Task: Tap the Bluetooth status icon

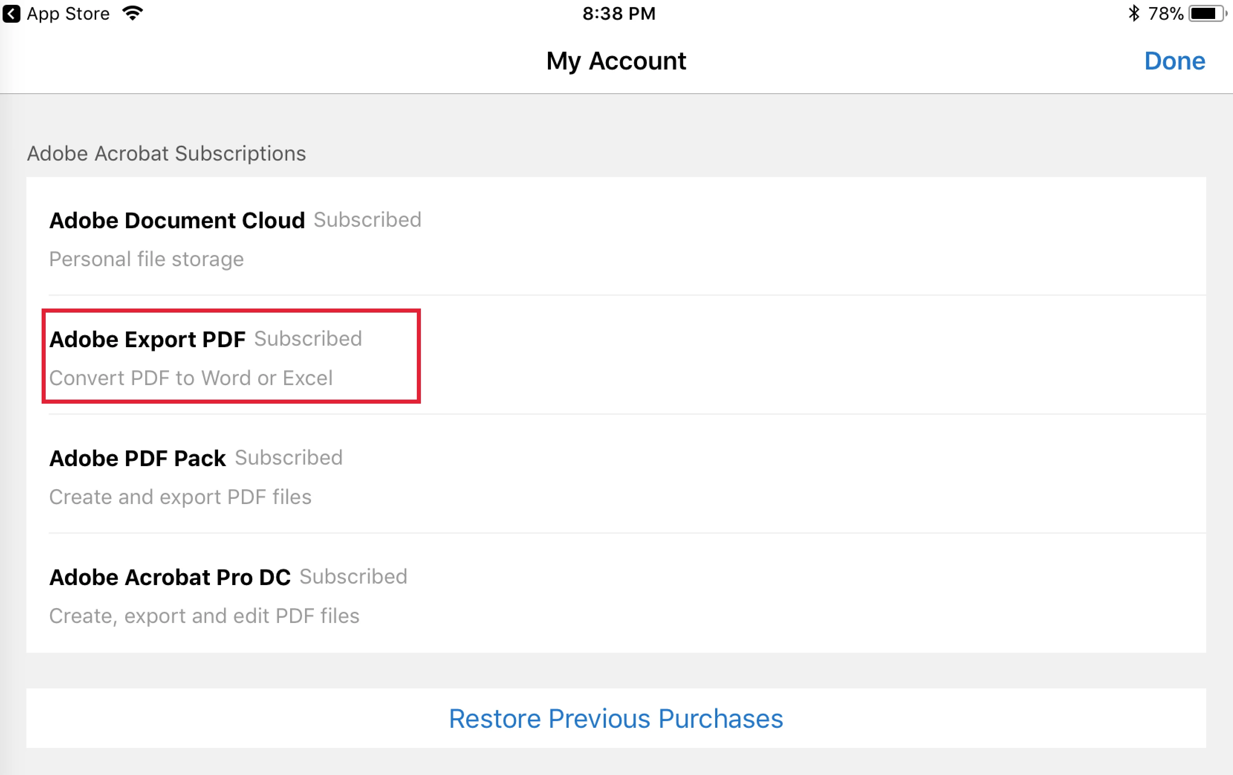Action: tap(1134, 14)
